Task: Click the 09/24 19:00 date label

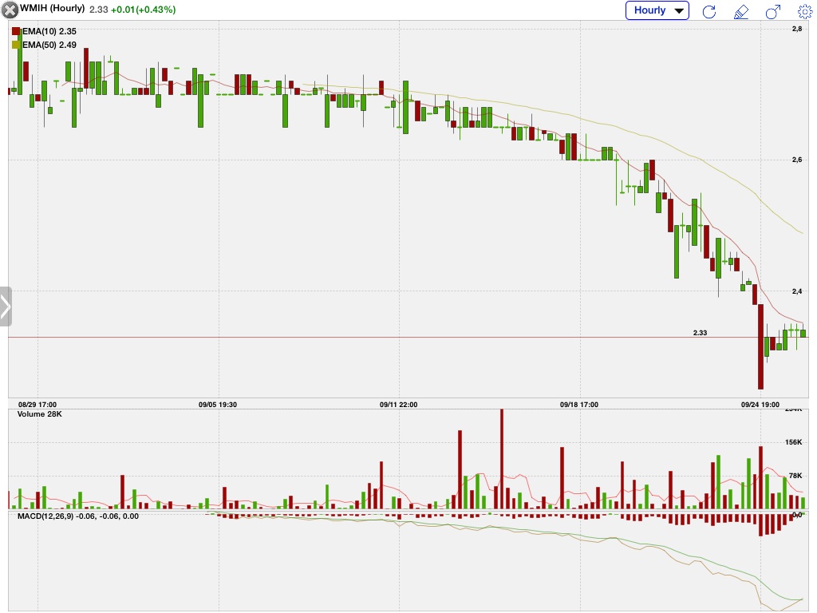Action: click(760, 405)
